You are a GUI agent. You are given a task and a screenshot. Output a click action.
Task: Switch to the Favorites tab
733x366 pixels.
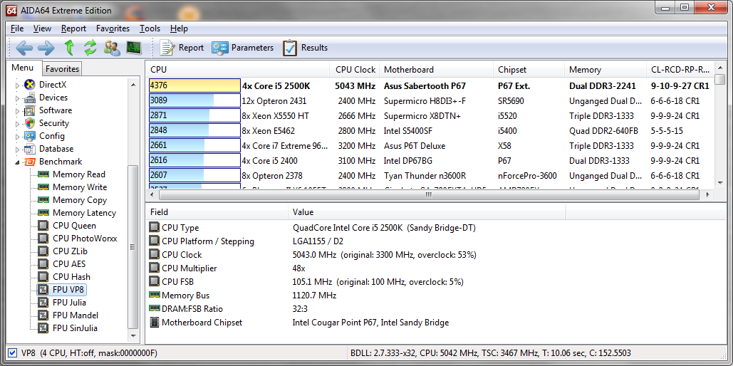click(62, 68)
